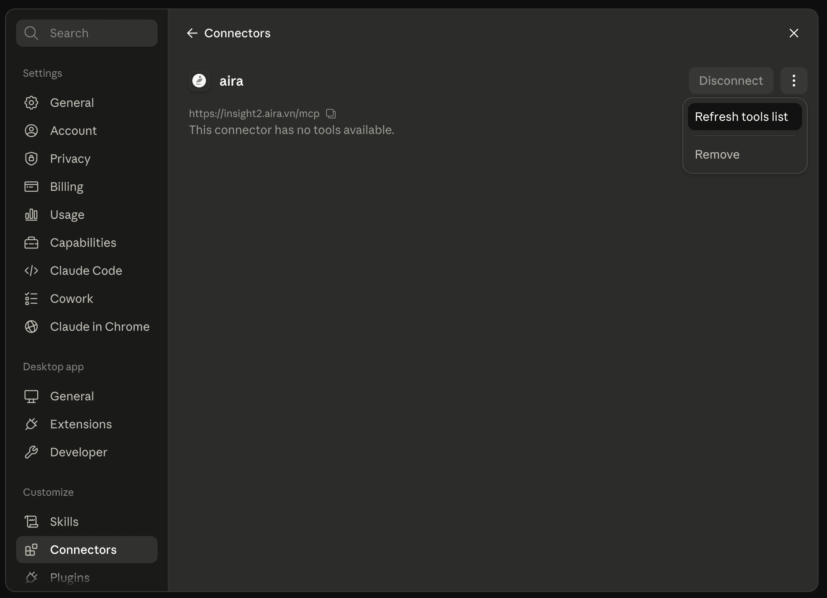Open Developer settings
The image size is (827, 598).
click(87, 452)
